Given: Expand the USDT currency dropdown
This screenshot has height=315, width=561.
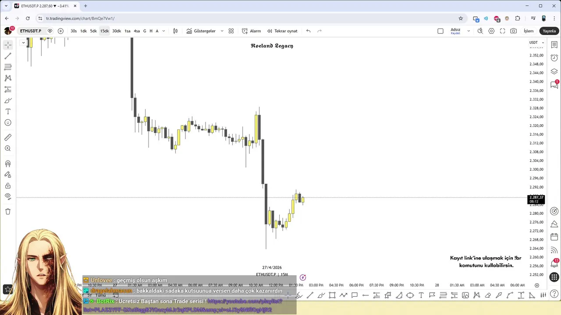Looking at the screenshot, I should tap(536, 42).
